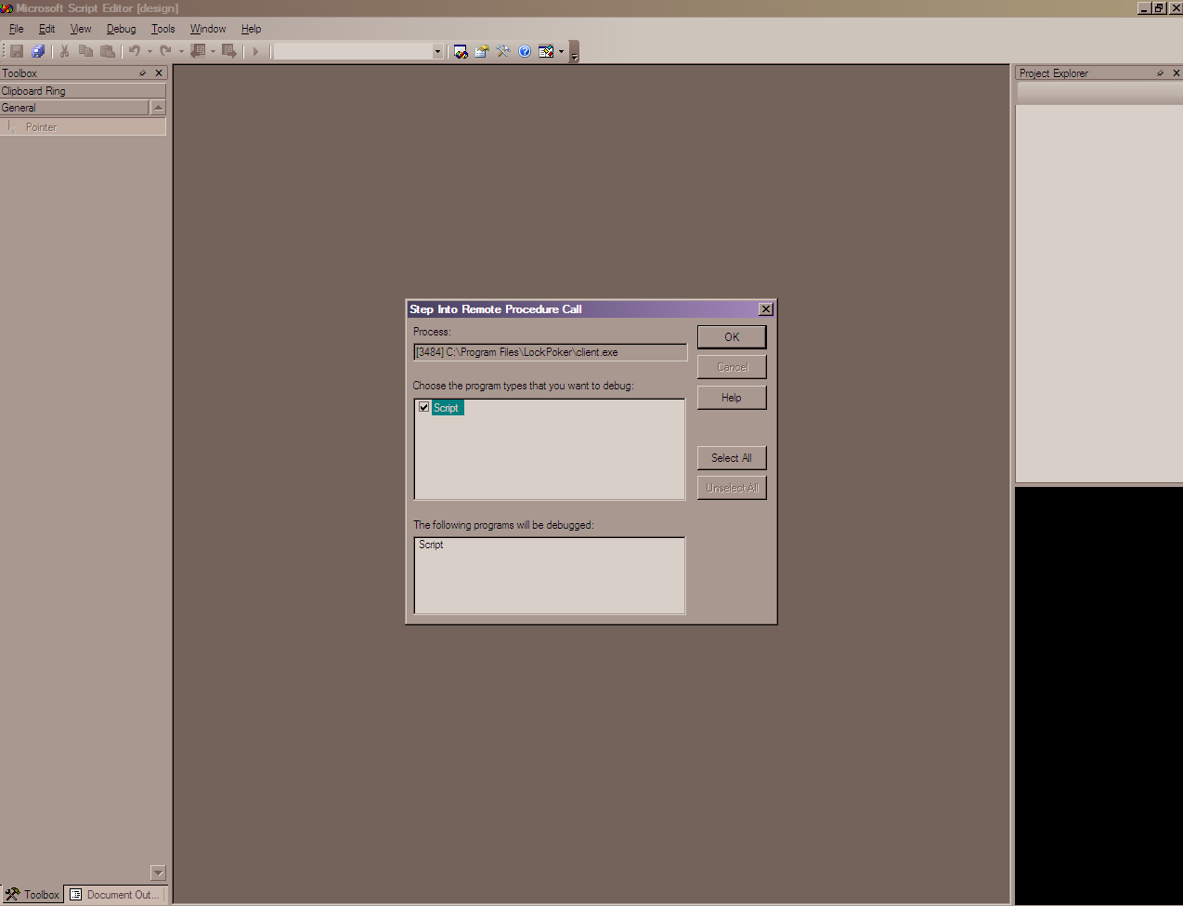This screenshot has width=1183, height=906.
Task: Click the dialog's Help button
Action: coord(732,398)
